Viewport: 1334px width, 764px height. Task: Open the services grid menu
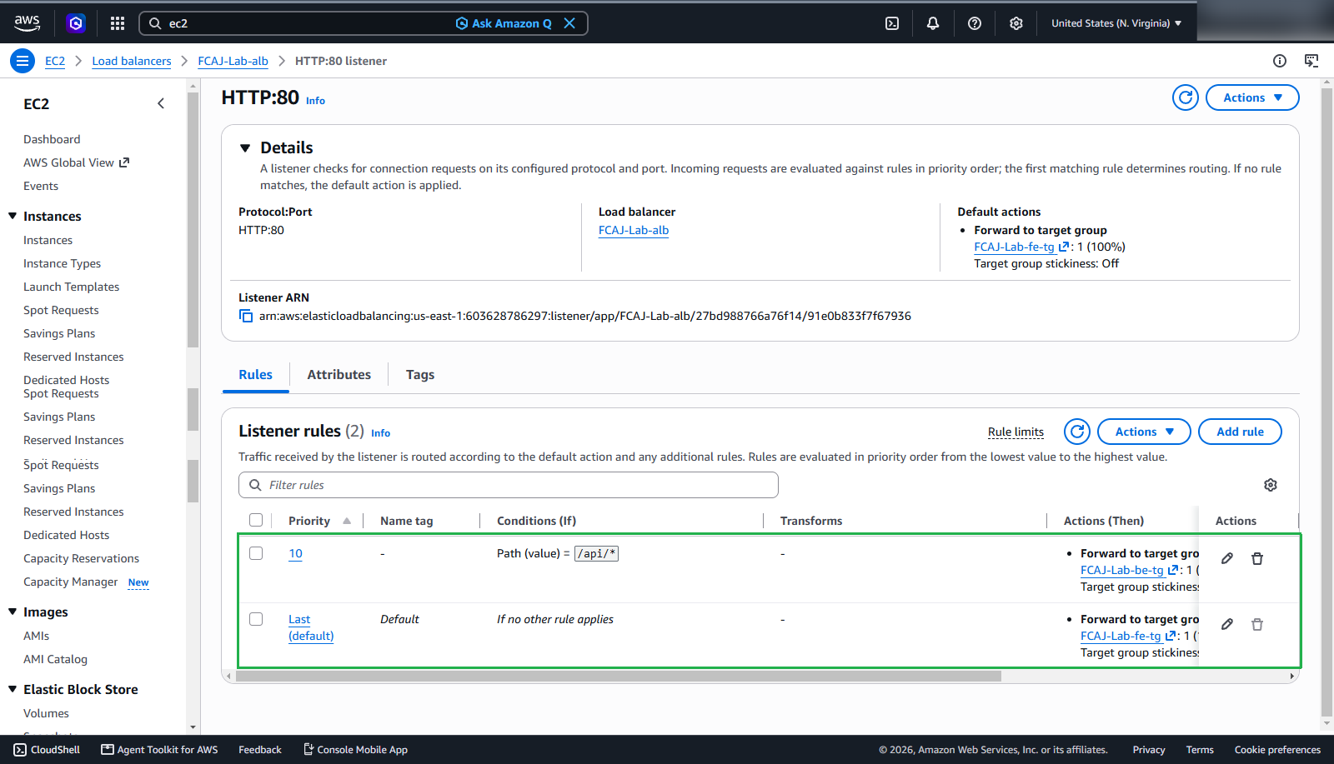pyautogui.click(x=118, y=23)
